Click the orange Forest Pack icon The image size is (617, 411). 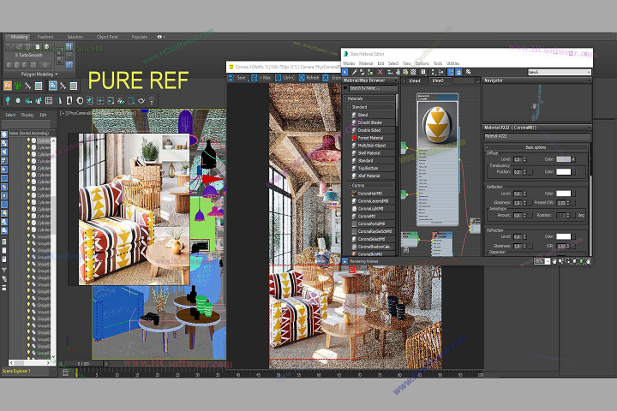[8, 86]
